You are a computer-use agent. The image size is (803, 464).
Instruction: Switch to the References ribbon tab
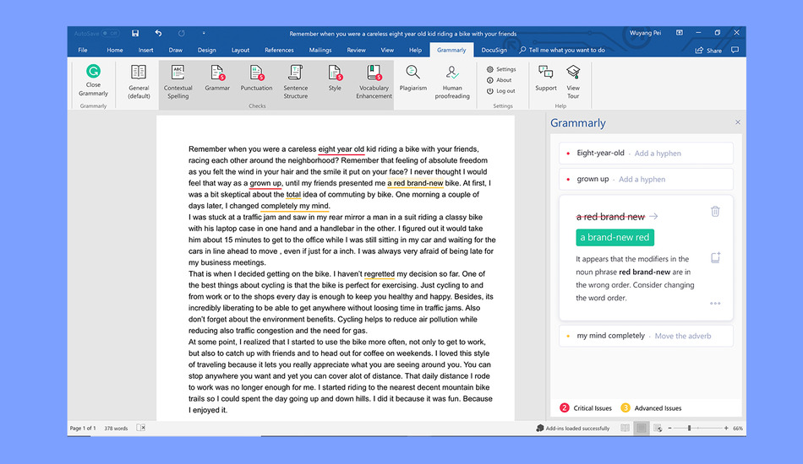point(279,50)
